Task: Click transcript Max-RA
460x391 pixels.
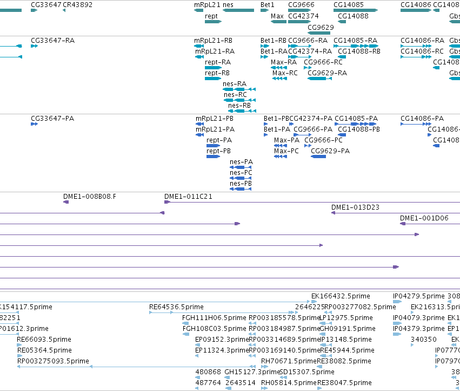Action: point(284,62)
